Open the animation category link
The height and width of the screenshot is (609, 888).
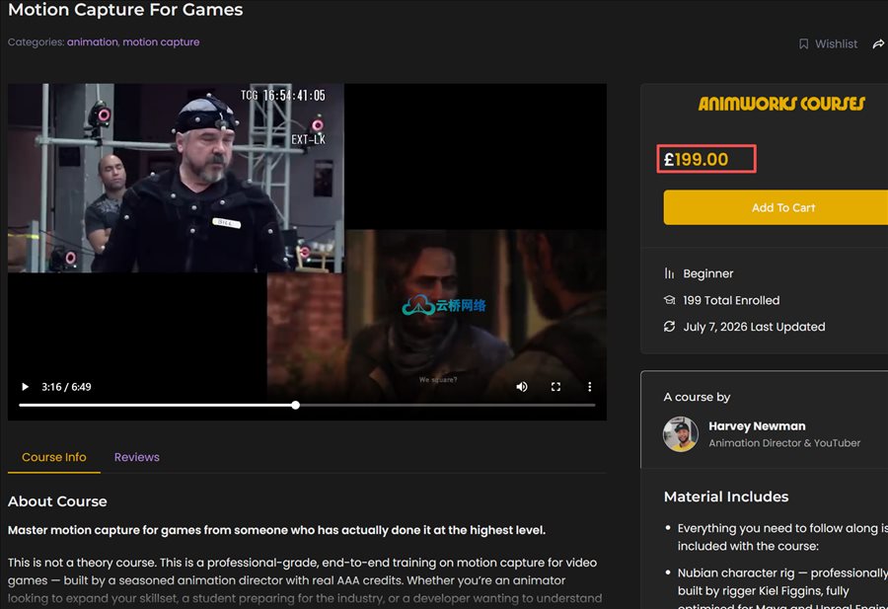pyautogui.click(x=93, y=41)
